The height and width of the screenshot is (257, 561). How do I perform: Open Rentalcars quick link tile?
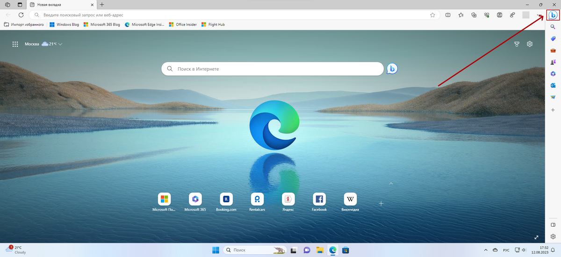(257, 202)
